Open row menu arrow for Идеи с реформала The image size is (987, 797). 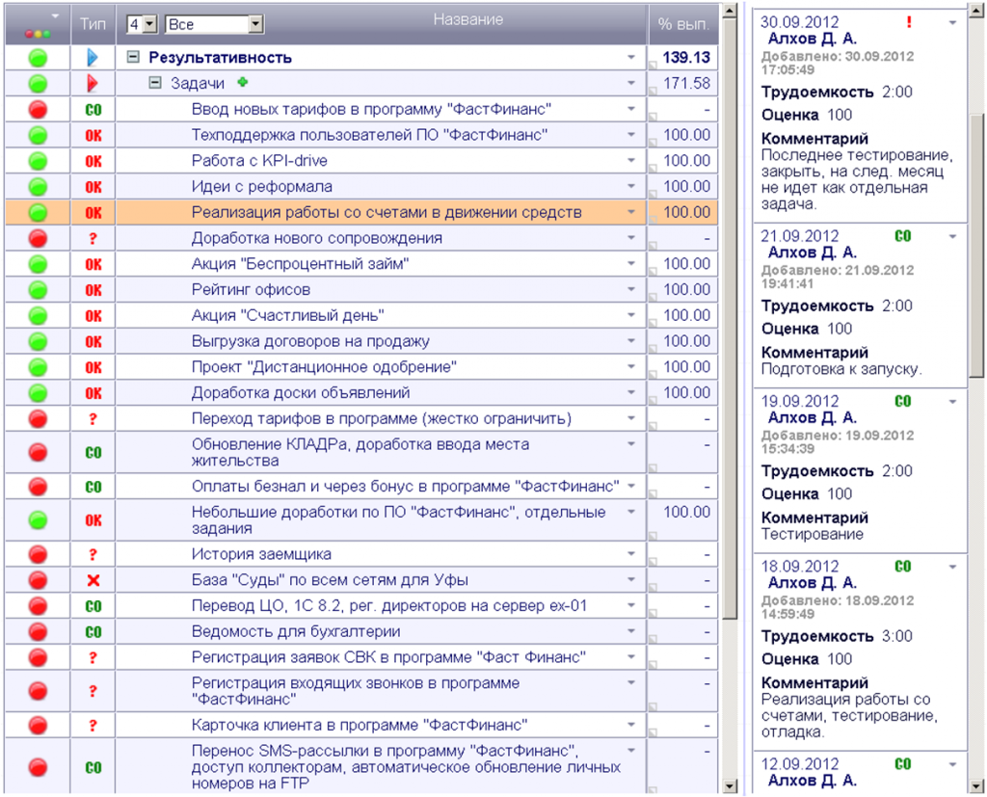click(630, 186)
